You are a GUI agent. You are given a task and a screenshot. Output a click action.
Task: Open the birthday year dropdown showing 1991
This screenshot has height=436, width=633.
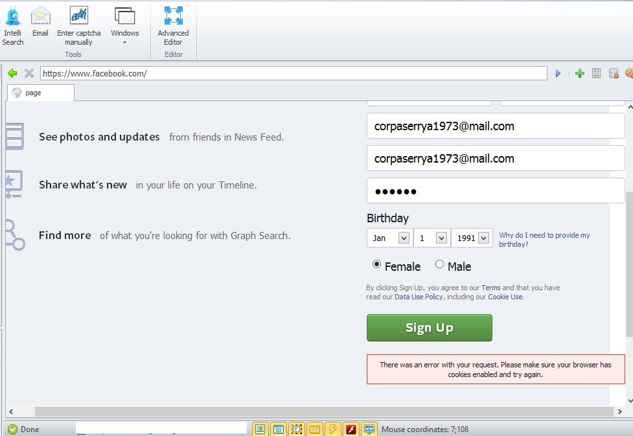pyautogui.click(x=472, y=238)
